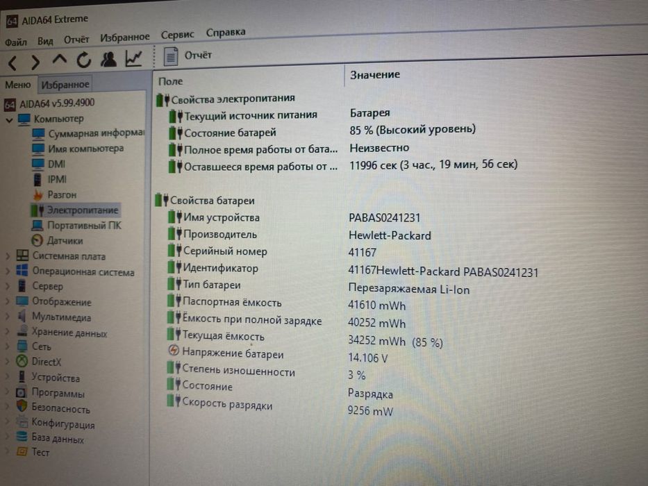Switch to the Меню sidebar tab

[18, 85]
